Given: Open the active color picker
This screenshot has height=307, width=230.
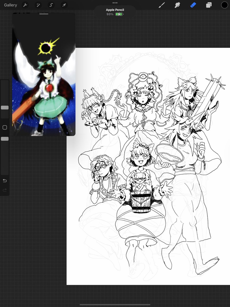Looking at the screenshot, I should (x=224, y=5).
